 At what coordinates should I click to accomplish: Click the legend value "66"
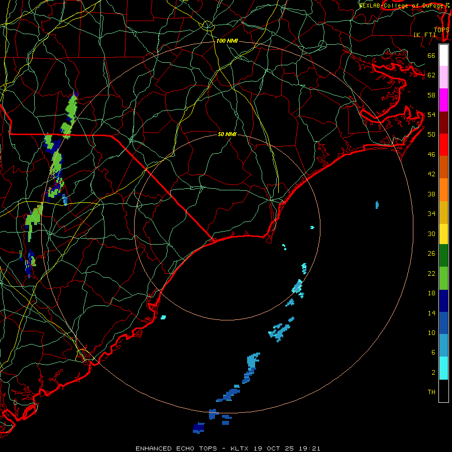(431, 56)
